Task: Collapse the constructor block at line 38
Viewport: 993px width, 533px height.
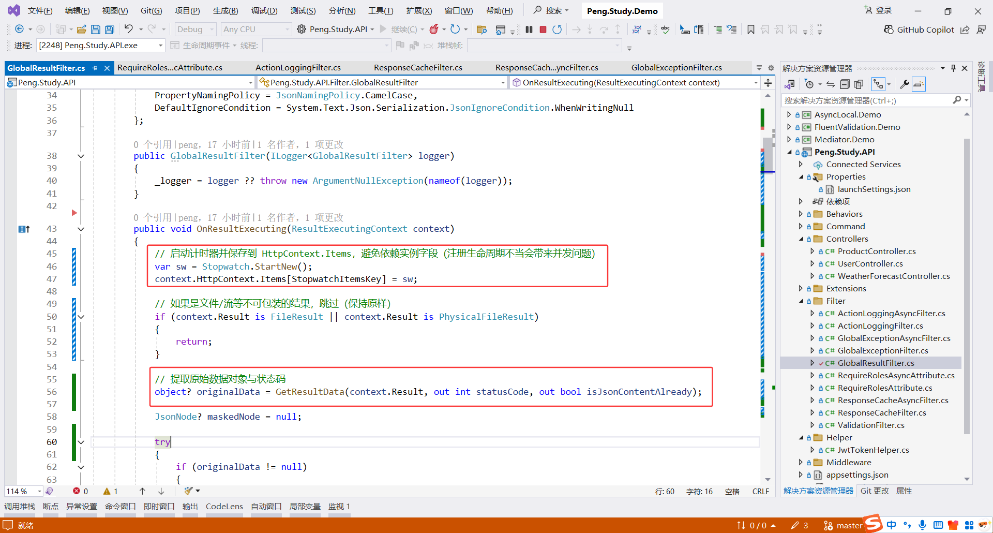Action: point(81,156)
